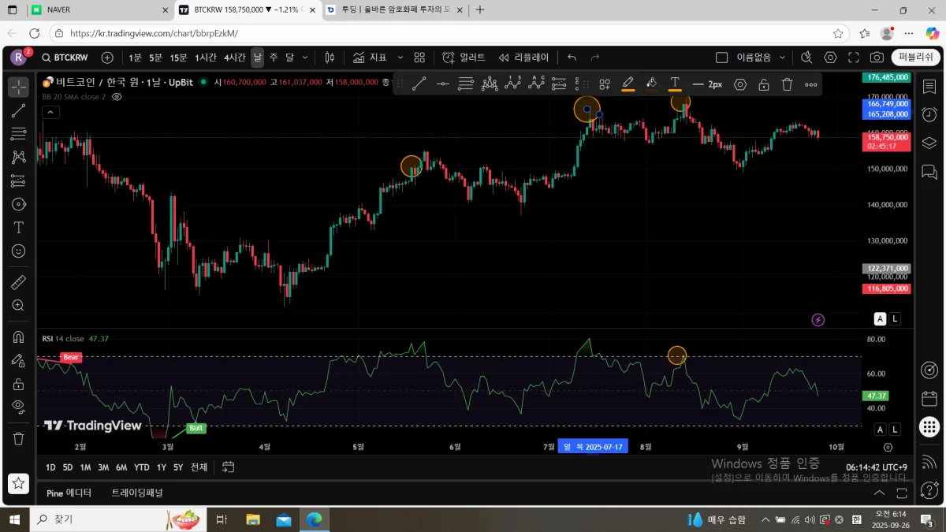Take a chart snapshot with camera
Viewport: 946px width, 532px height.
tap(877, 58)
